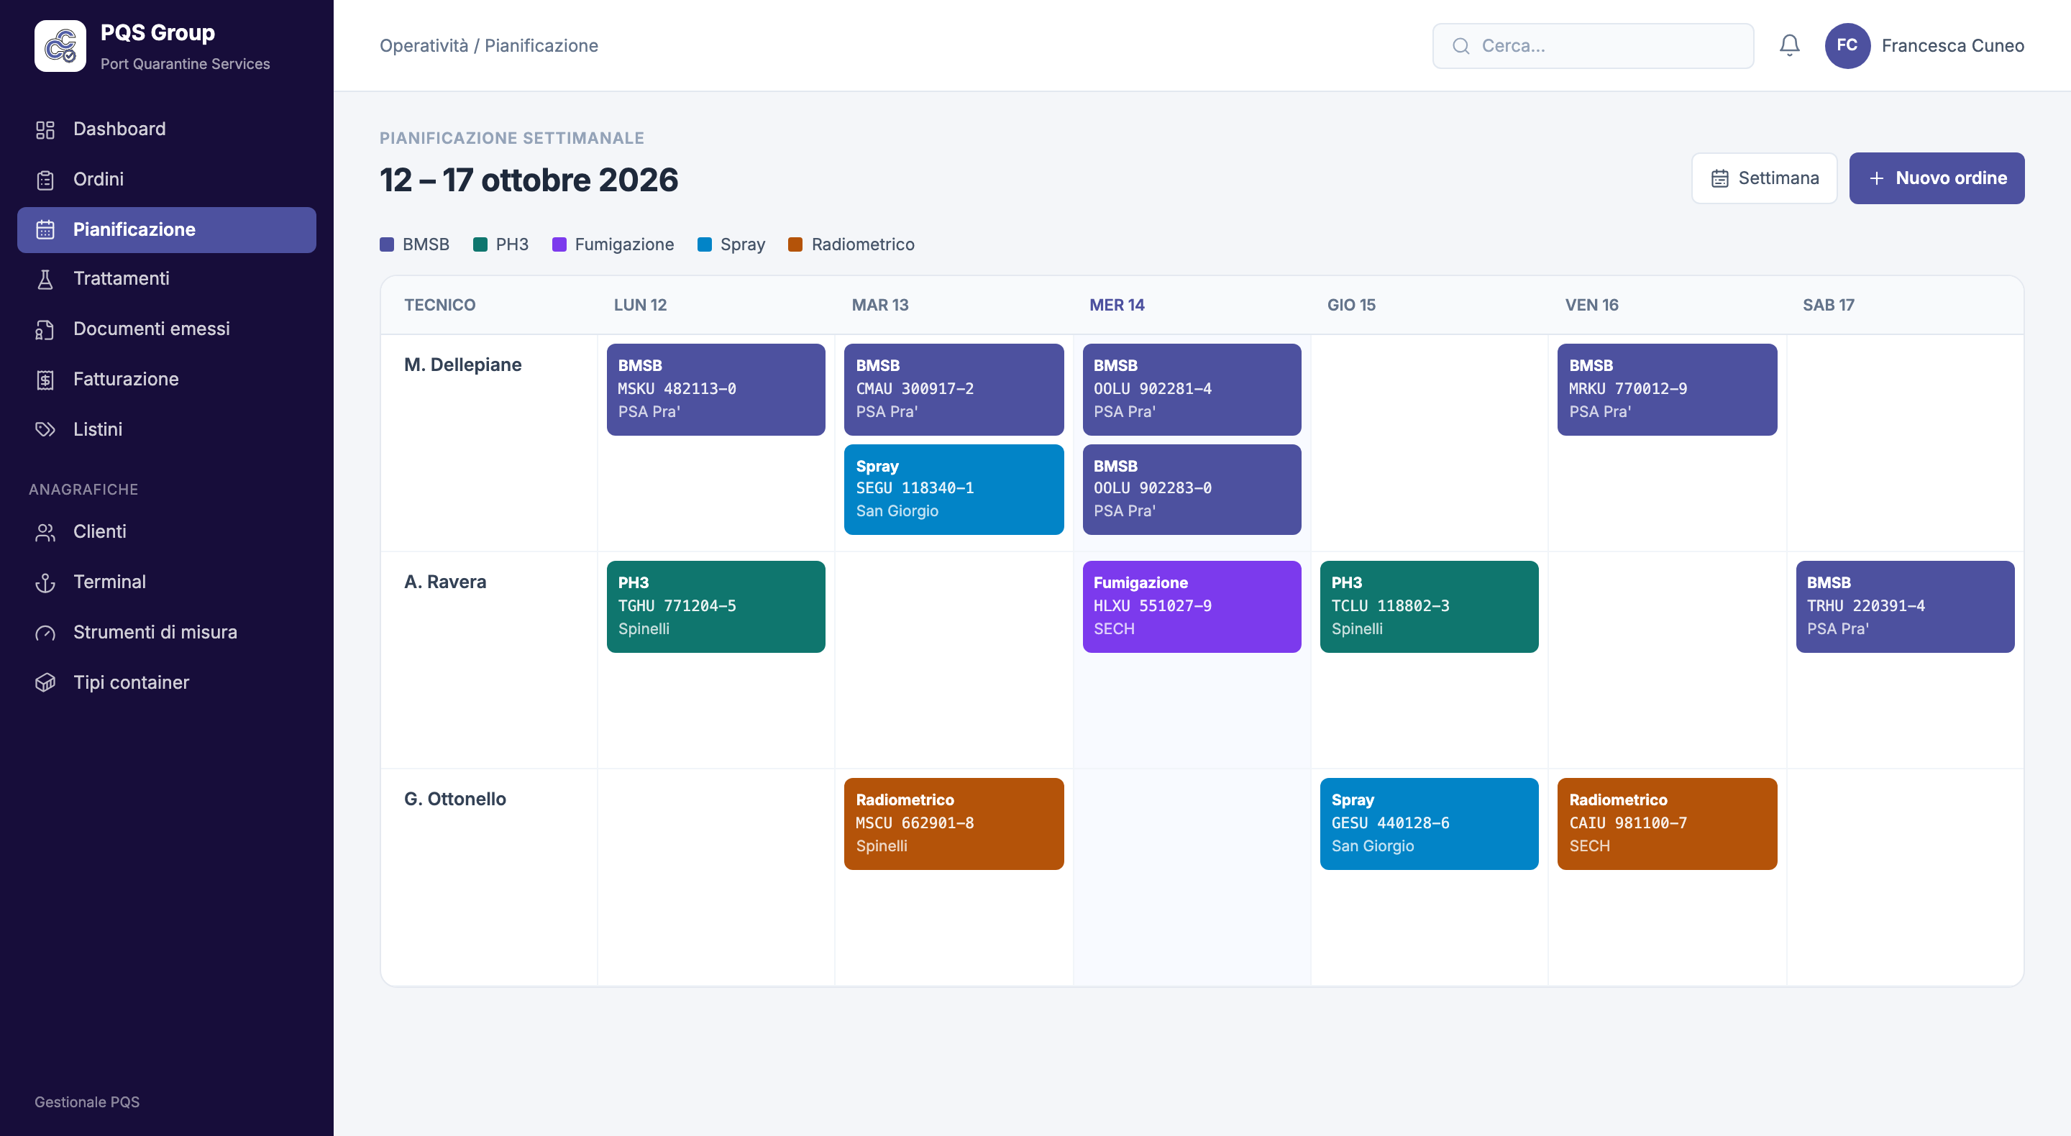Click the PQS Group logo icon
The image size is (2071, 1136).
[60, 46]
